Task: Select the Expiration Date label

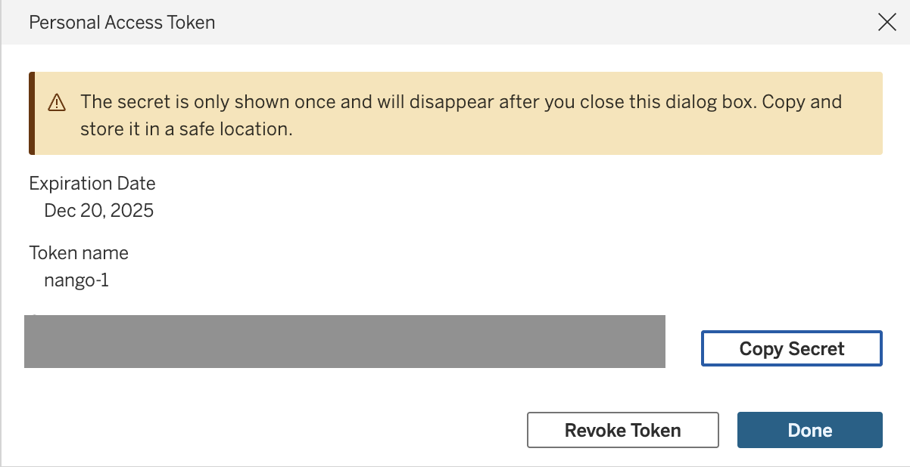Action: (x=92, y=184)
